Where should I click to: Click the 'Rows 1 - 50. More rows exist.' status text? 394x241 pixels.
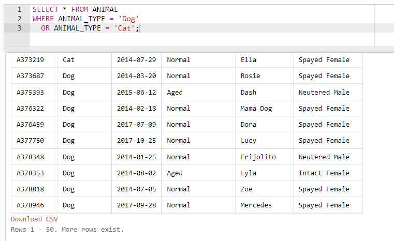click(x=67, y=230)
